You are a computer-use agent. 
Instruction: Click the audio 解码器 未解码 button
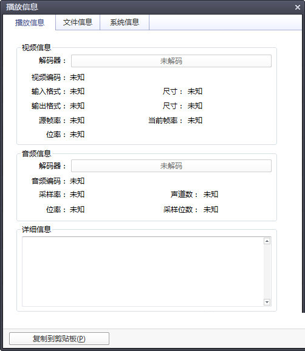(171, 166)
